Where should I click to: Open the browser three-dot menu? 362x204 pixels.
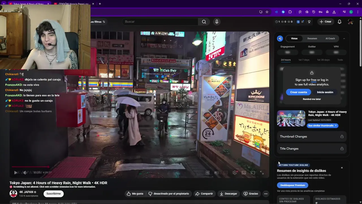[357, 12]
